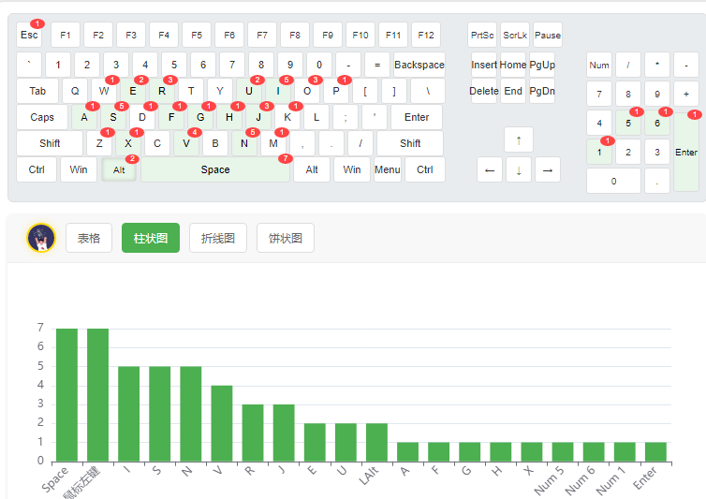Click the V key
This screenshot has width=706, height=499.
(x=186, y=143)
